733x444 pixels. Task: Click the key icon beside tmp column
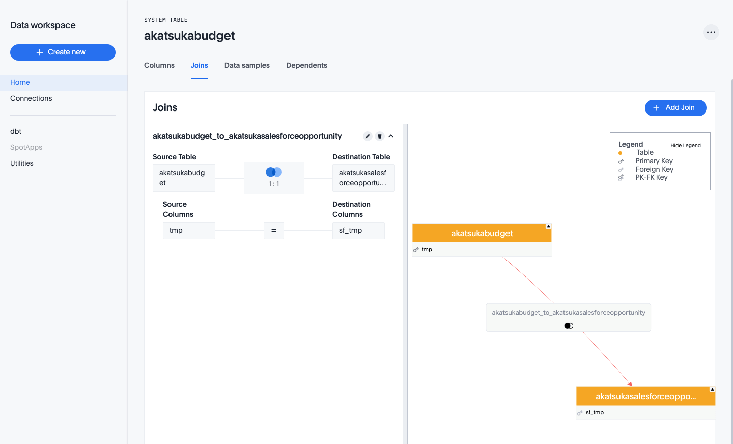tap(416, 250)
